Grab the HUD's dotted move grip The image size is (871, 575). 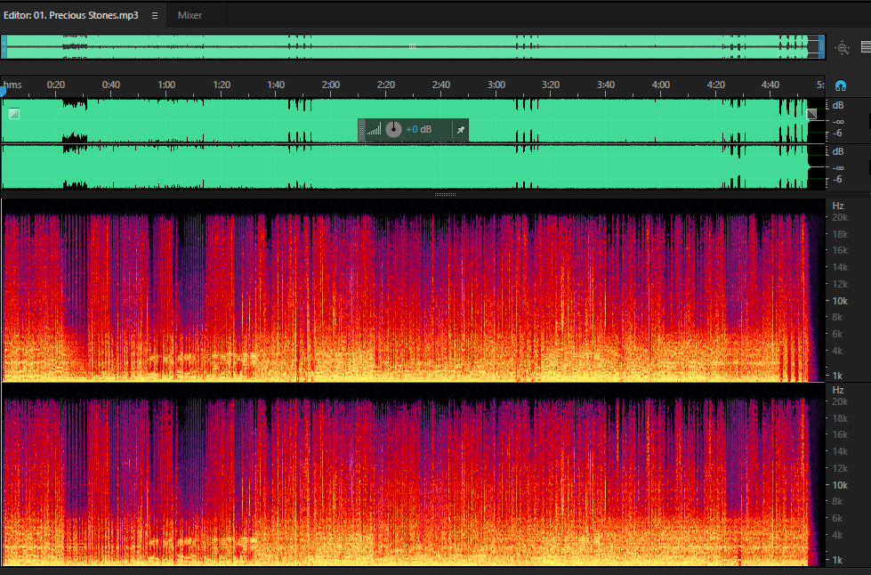click(x=361, y=130)
